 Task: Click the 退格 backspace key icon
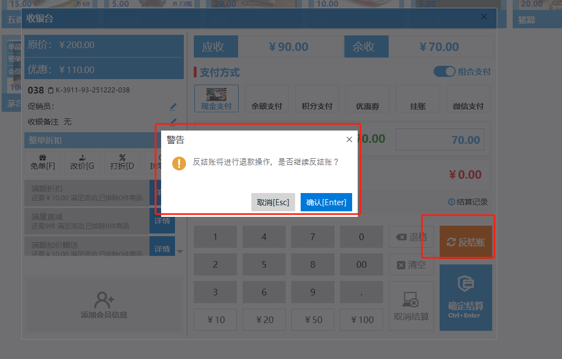tap(401, 237)
